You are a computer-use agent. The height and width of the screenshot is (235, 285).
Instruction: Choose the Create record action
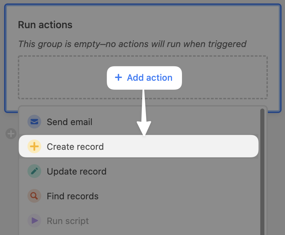[139, 146]
